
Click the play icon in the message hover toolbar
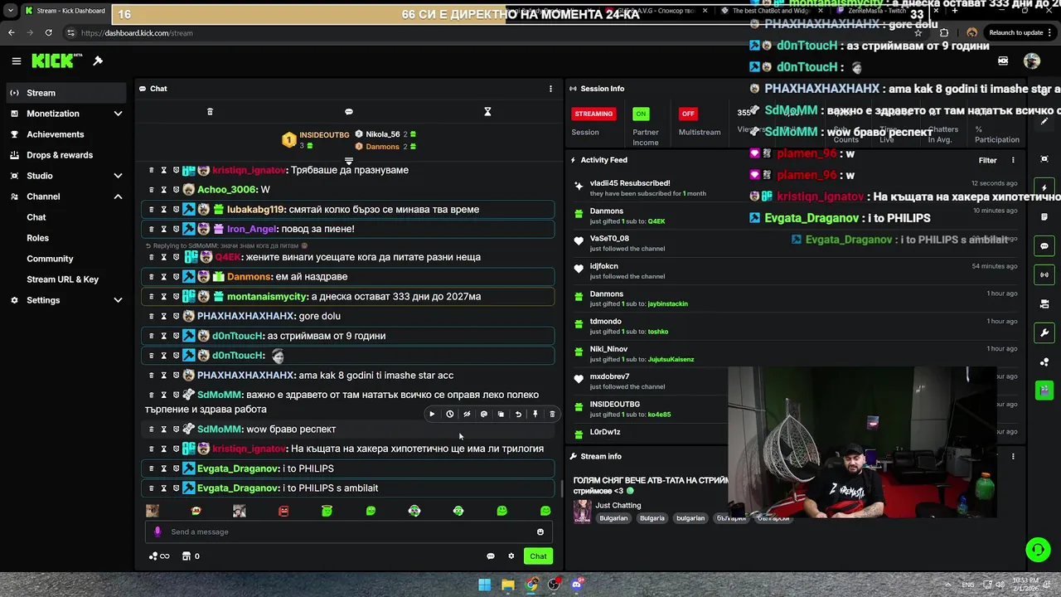click(x=432, y=414)
